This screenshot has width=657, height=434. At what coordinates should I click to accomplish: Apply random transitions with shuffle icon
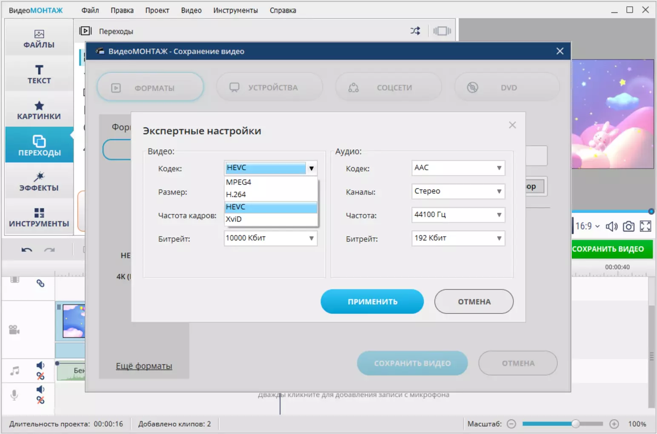415,31
